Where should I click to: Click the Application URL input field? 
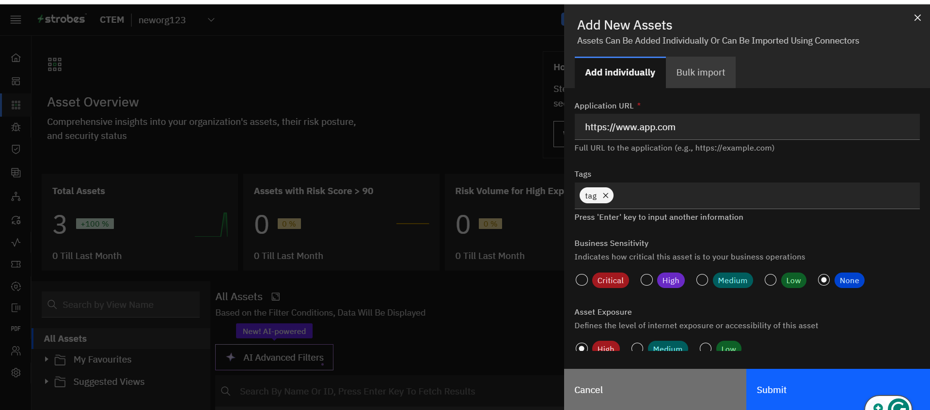tap(746, 127)
